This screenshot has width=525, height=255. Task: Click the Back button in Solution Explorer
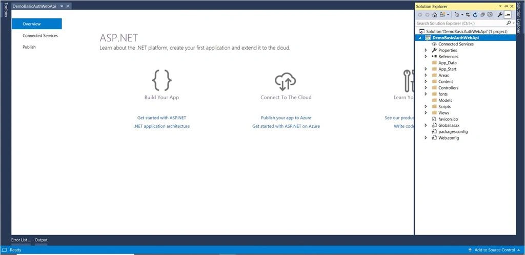point(420,15)
